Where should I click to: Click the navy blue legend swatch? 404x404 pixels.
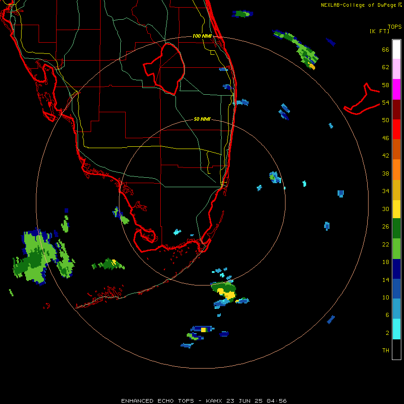[x=396, y=269]
